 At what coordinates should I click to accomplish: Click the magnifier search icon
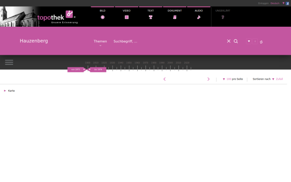tap(236, 41)
